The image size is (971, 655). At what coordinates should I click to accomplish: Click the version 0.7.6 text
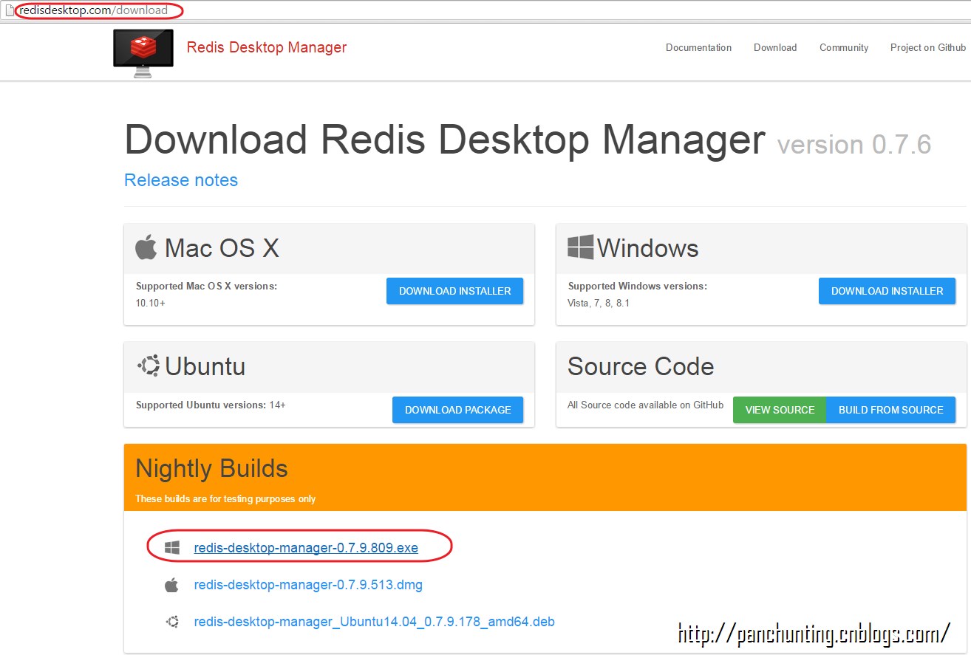coord(854,144)
